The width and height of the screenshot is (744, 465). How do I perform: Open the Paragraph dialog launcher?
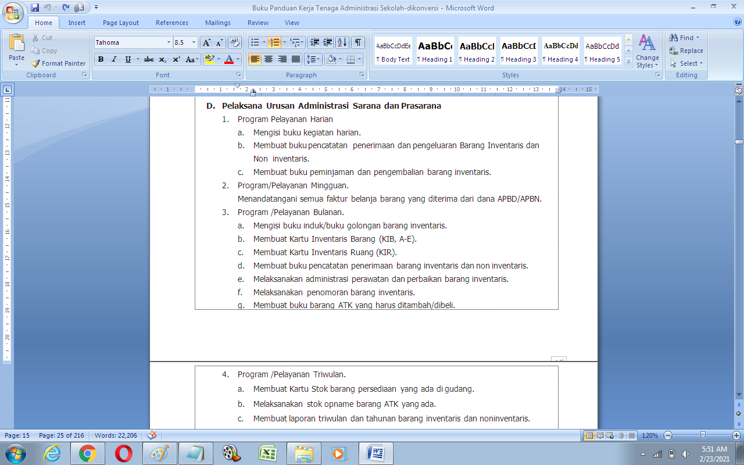click(362, 75)
